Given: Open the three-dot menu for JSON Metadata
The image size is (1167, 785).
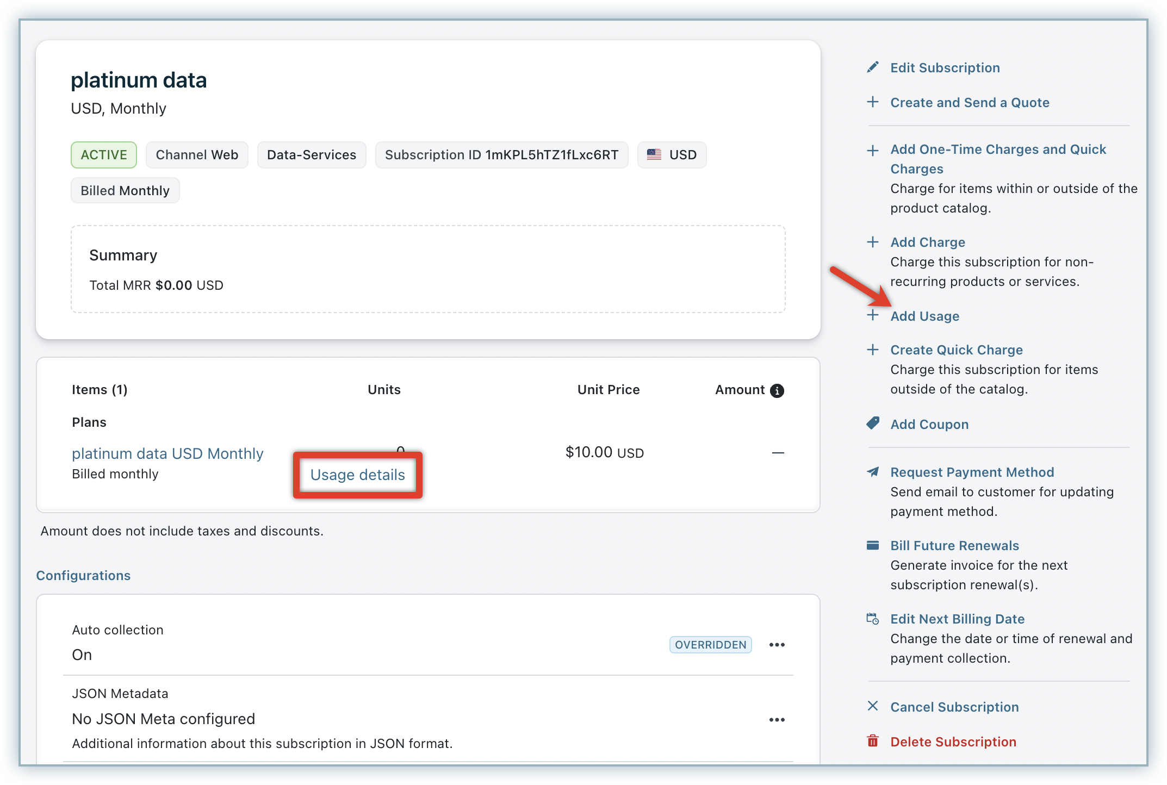Looking at the screenshot, I should pyautogui.click(x=777, y=720).
